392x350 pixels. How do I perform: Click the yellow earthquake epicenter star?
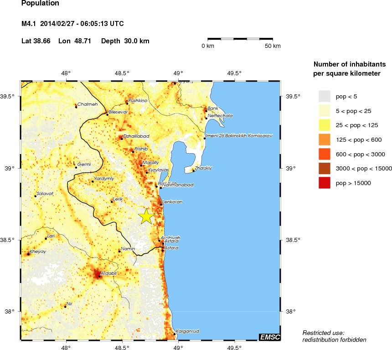146,216
